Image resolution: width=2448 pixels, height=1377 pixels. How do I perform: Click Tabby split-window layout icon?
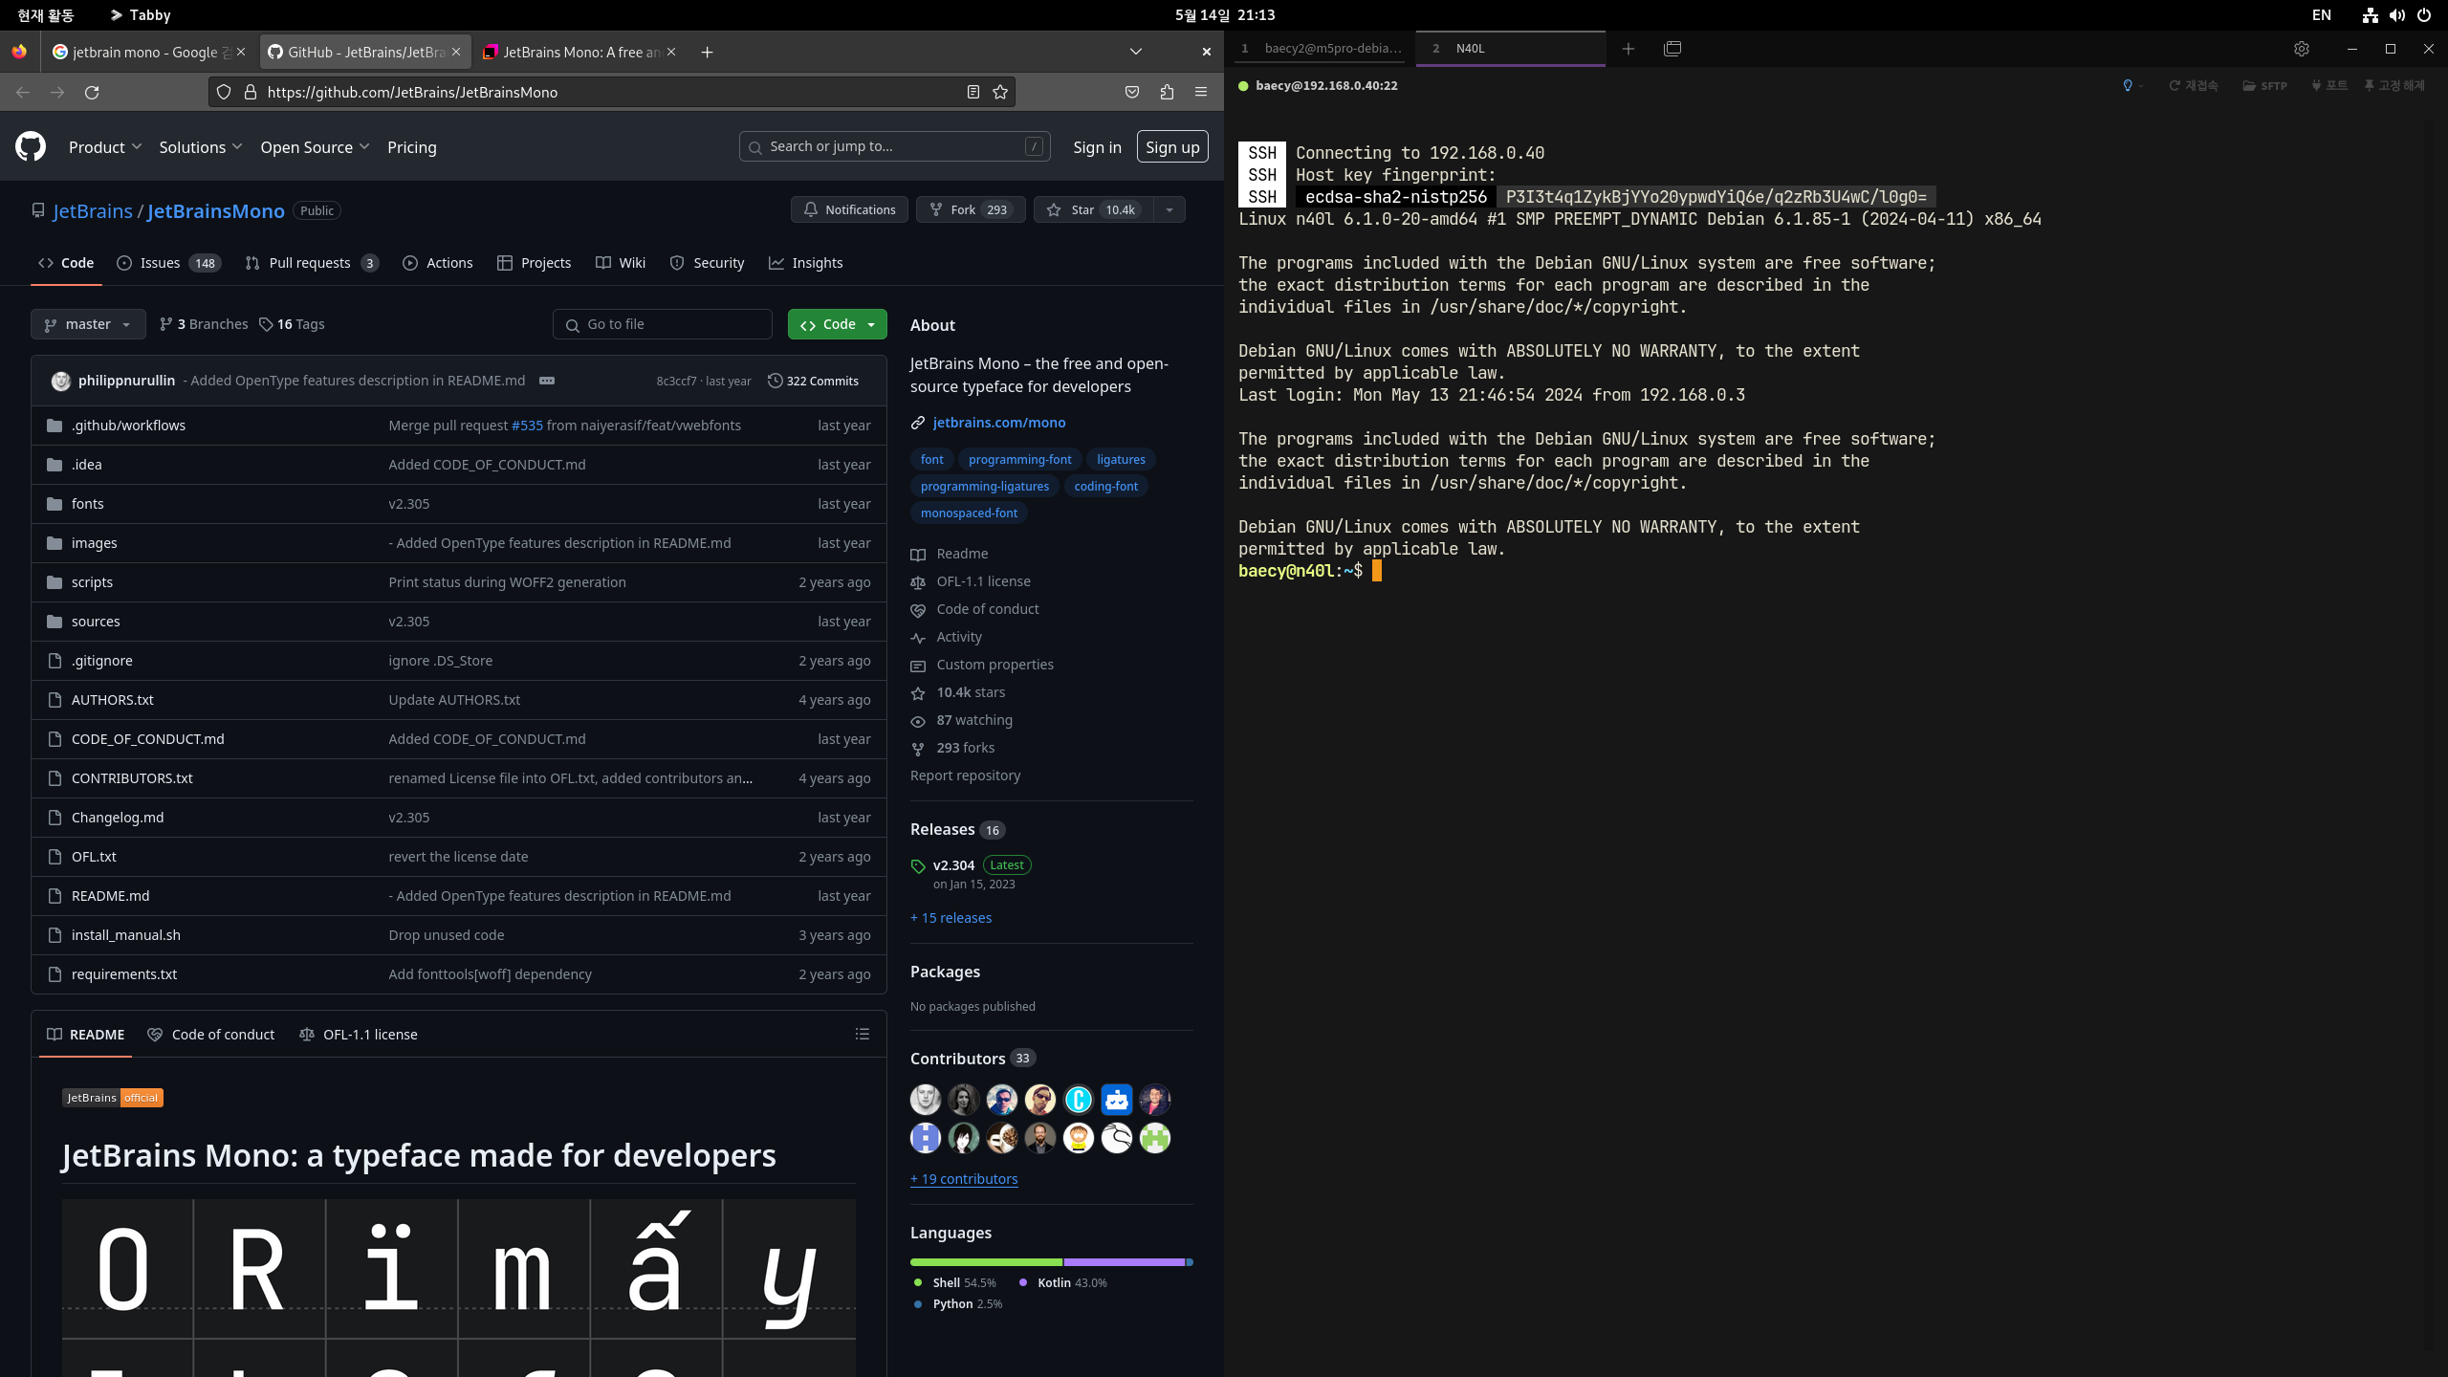click(x=1672, y=49)
